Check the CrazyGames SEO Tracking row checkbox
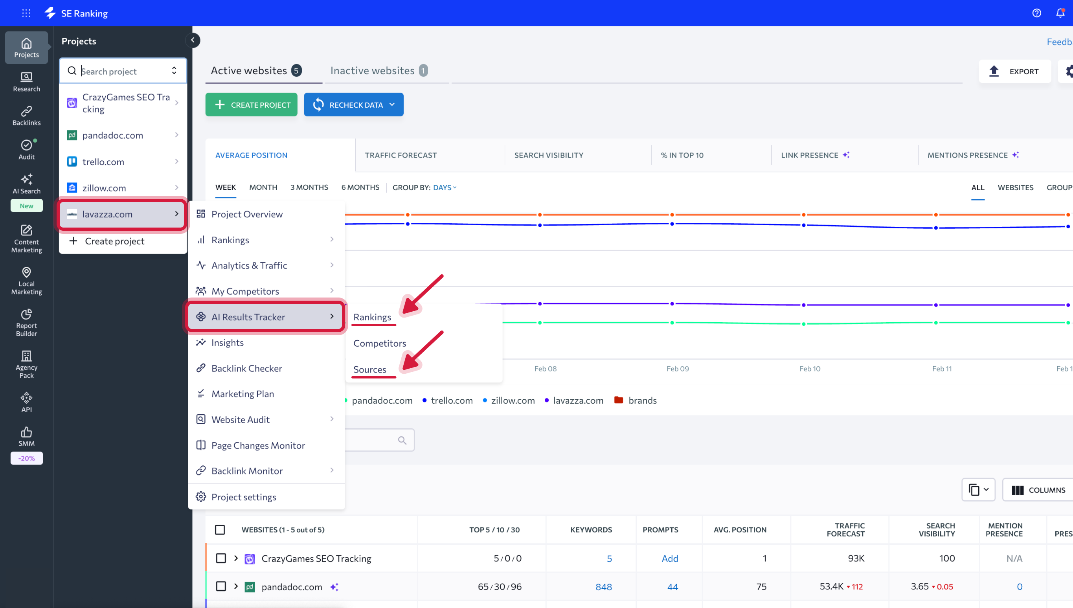Screen dimensions: 1073x608 (220, 558)
